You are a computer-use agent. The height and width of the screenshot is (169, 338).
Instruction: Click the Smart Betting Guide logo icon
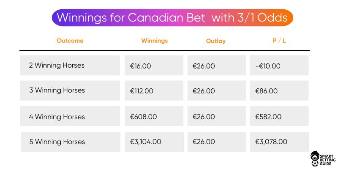point(315,158)
